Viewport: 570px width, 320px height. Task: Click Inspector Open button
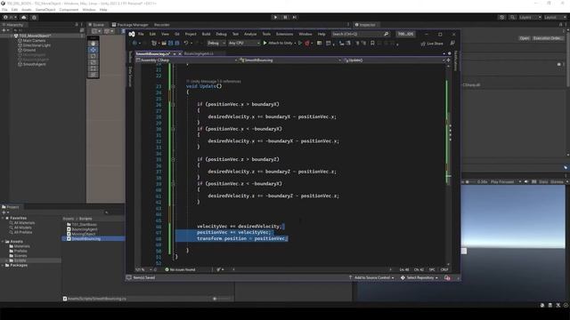click(x=524, y=38)
